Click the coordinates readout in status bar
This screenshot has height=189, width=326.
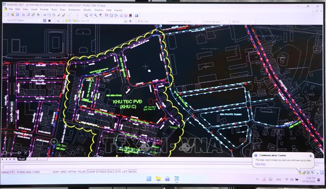[x=21, y=172]
